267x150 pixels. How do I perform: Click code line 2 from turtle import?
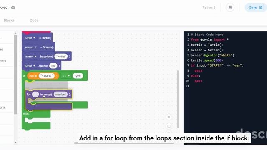(209, 40)
